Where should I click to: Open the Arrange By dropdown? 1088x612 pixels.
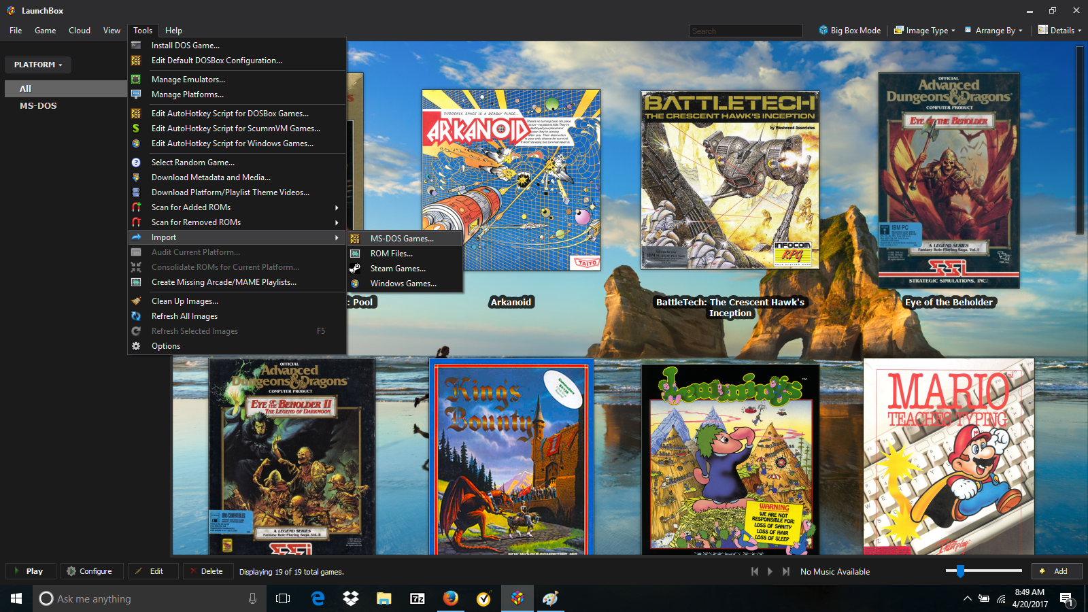pos(993,31)
